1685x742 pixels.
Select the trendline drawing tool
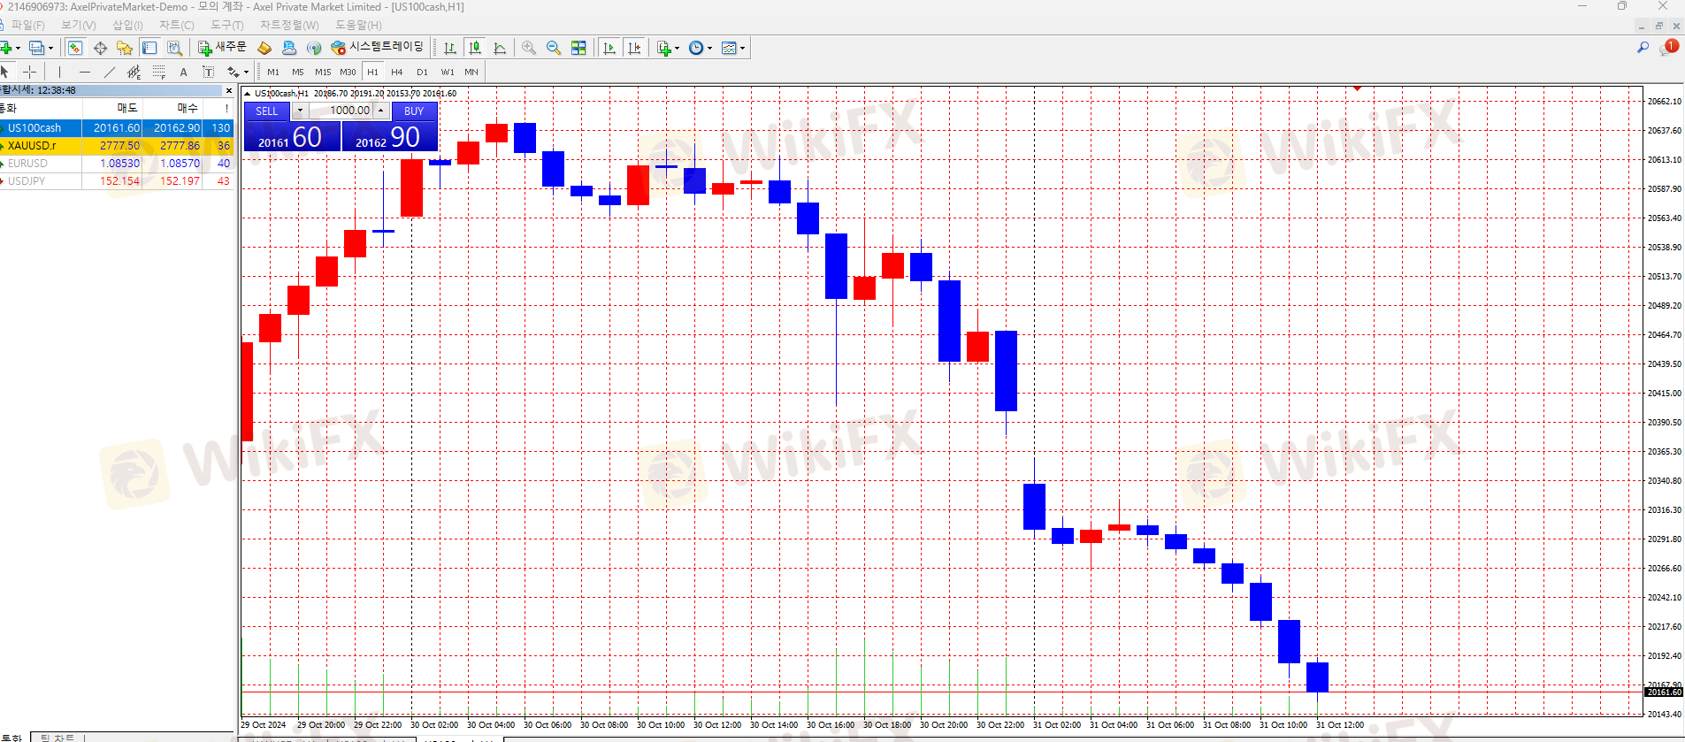pyautogui.click(x=110, y=72)
